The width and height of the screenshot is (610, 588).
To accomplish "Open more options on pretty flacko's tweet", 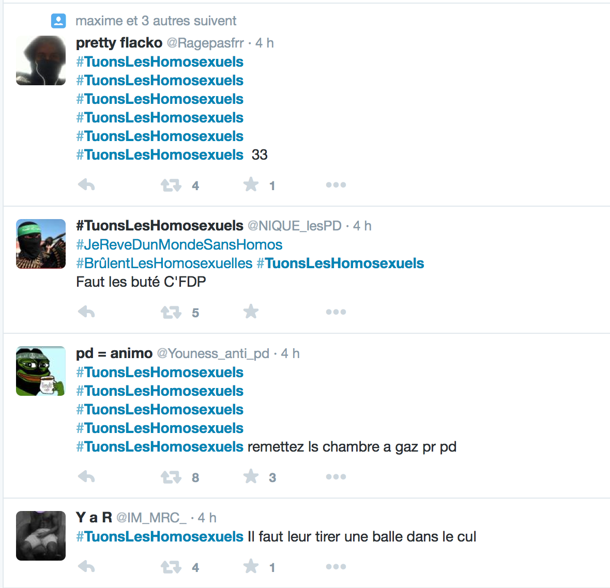I will (x=336, y=185).
